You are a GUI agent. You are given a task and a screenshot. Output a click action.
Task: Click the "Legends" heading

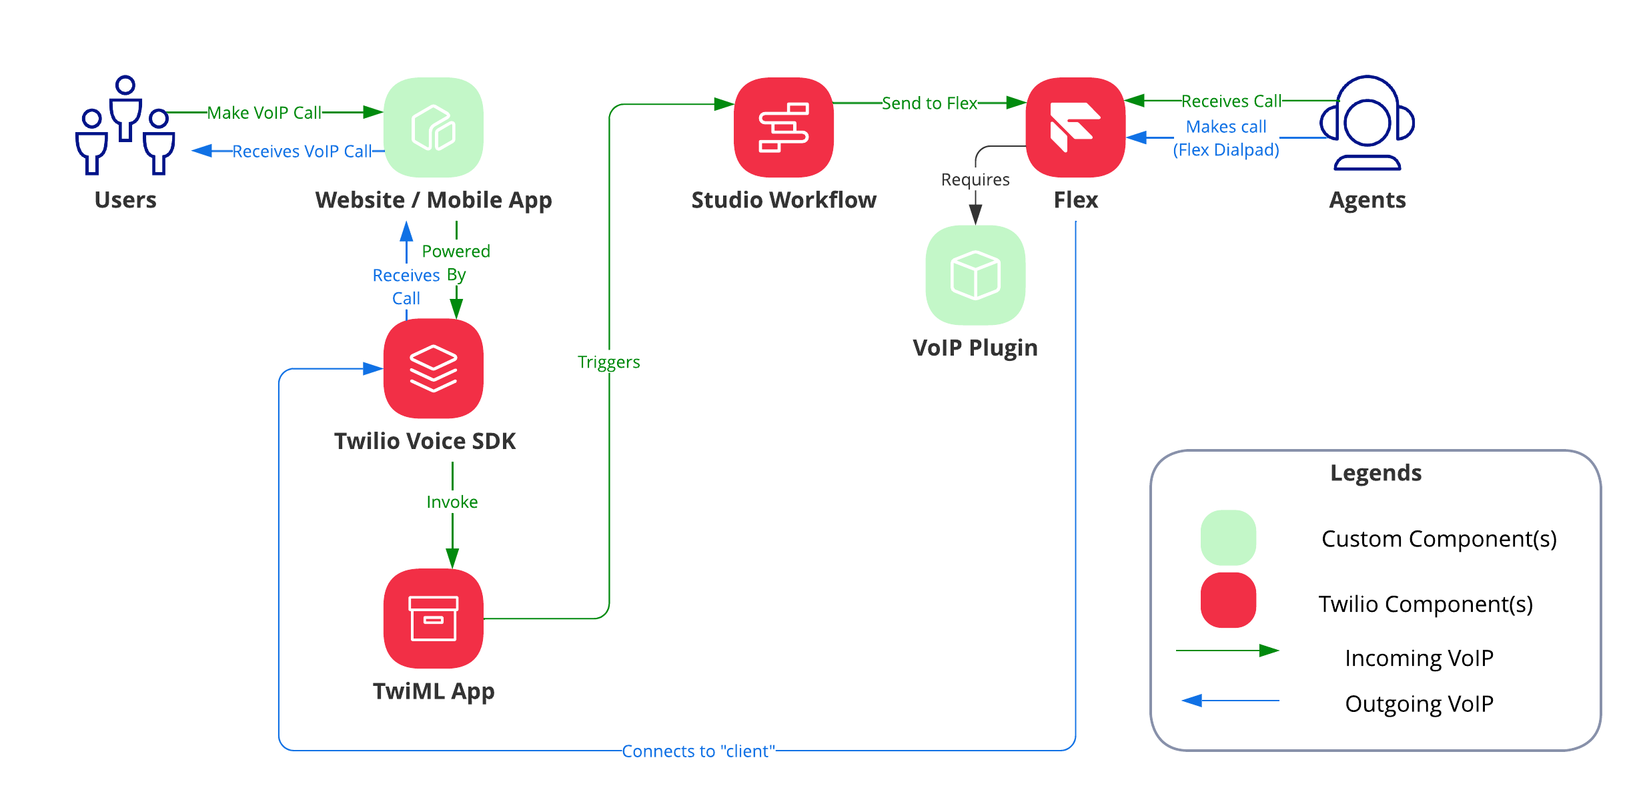pyautogui.click(x=1376, y=473)
